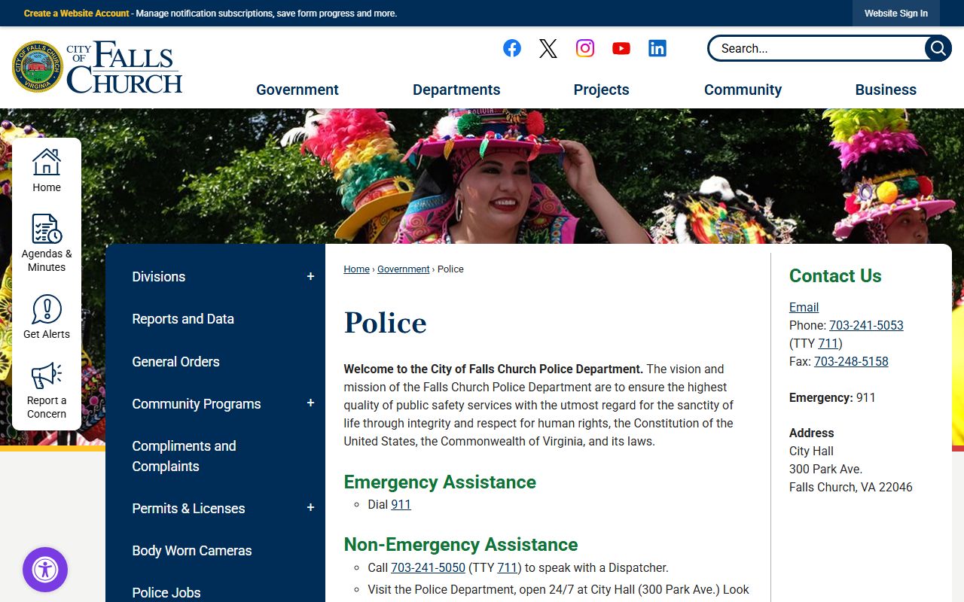Open the Projects main menu
Screen dimensions: 964x602
click(x=601, y=90)
